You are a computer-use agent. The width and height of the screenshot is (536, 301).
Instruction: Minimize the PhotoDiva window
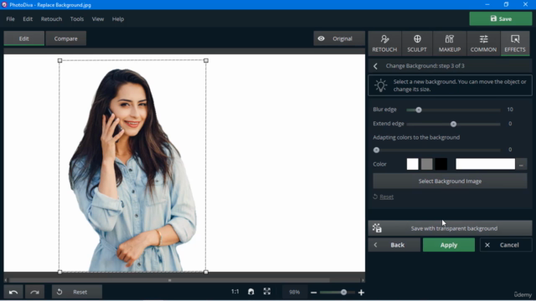(x=487, y=4)
